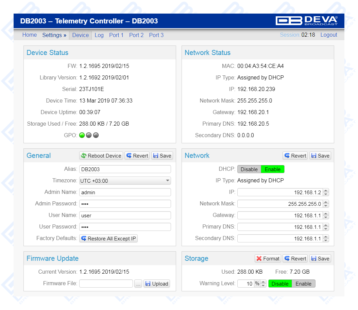Browse for firmware file with ellipsis button
The height and width of the screenshot is (310, 358).
[138, 284]
